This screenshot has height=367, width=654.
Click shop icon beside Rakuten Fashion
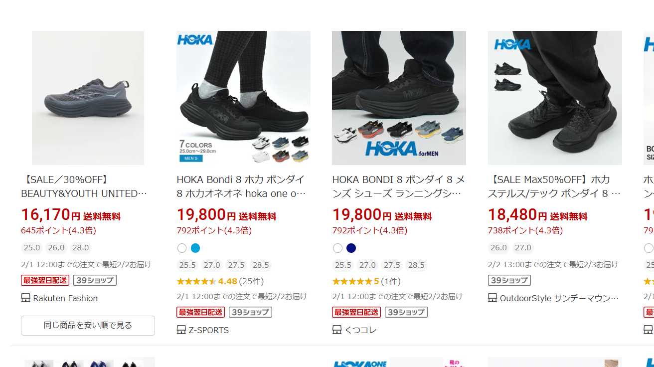pos(25,298)
